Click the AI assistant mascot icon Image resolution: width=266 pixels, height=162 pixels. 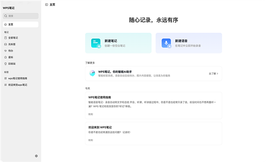[92, 73]
